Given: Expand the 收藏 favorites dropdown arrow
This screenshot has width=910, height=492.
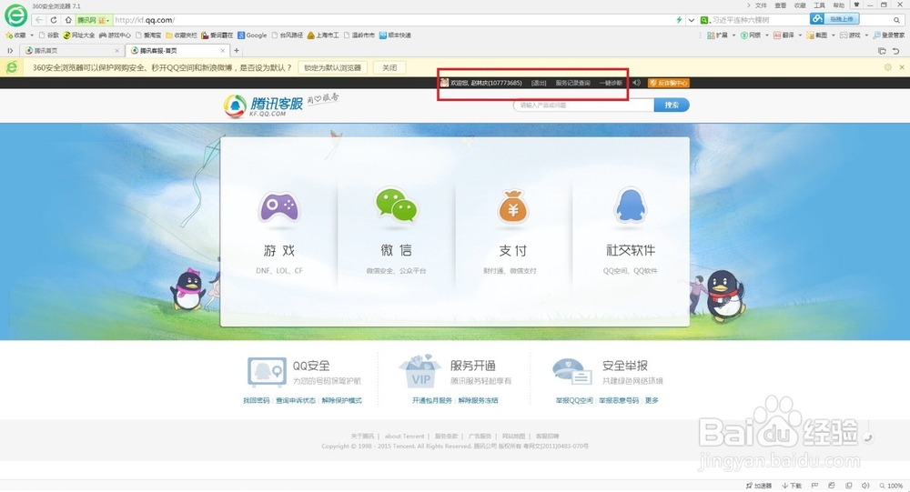Looking at the screenshot, I should [32, 35].
